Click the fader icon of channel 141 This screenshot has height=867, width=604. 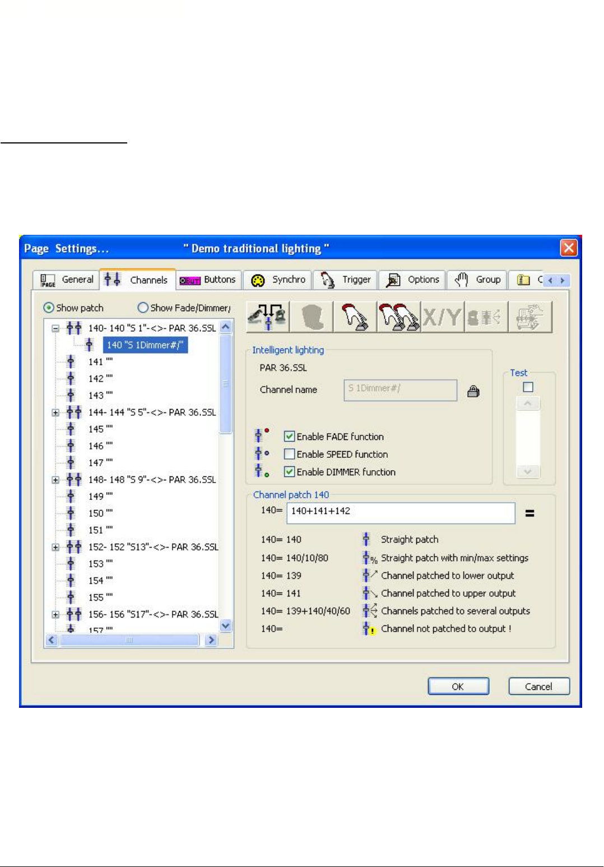click(x=71, y=361)
